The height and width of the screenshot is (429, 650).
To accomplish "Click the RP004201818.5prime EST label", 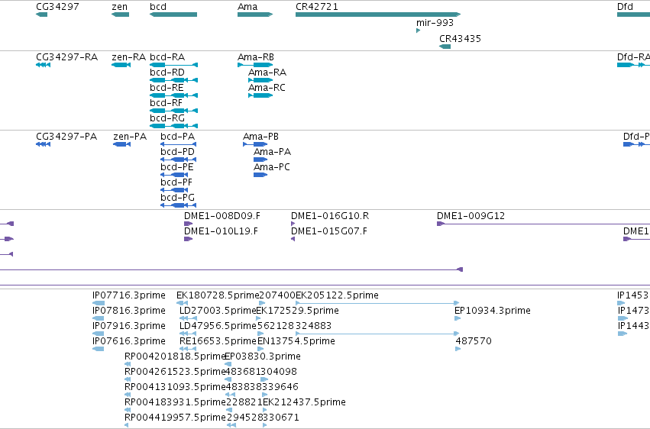I will (x=175, y=357).
